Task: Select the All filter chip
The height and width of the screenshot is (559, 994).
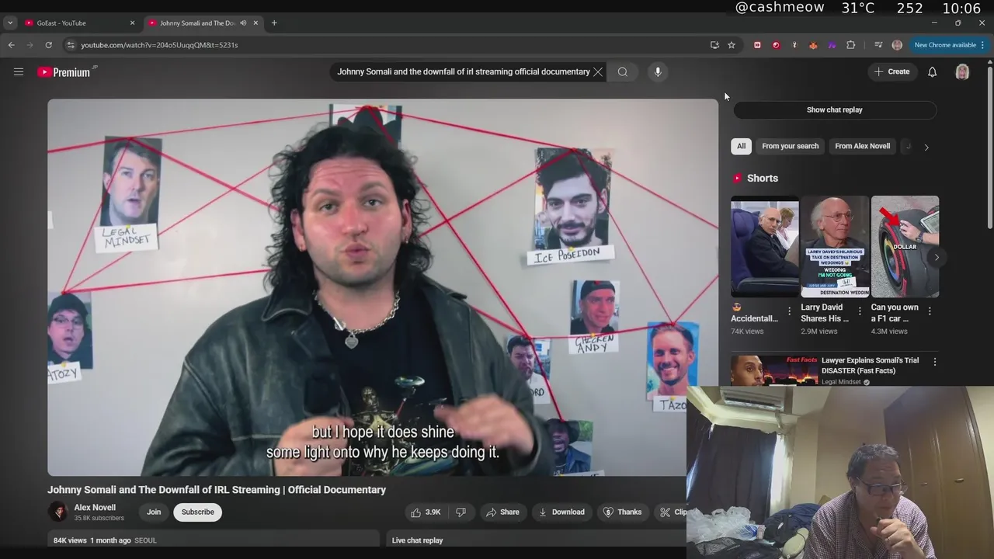Action: coord(741,146)
